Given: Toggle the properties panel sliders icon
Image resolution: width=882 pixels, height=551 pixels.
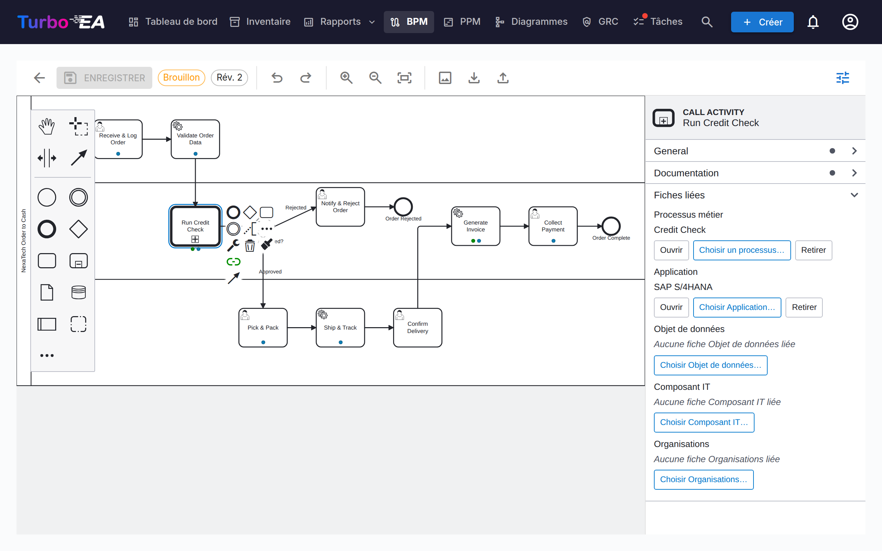Looking at the screenshot, I should (x=842, y=77).
